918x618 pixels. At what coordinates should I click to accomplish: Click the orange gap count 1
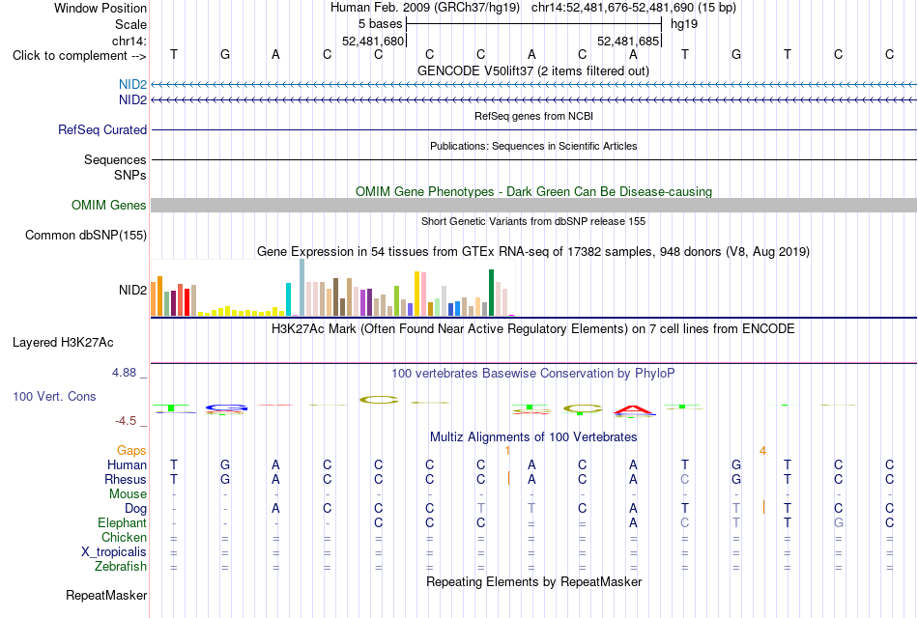pyautogui.click(x=507, y=451)
